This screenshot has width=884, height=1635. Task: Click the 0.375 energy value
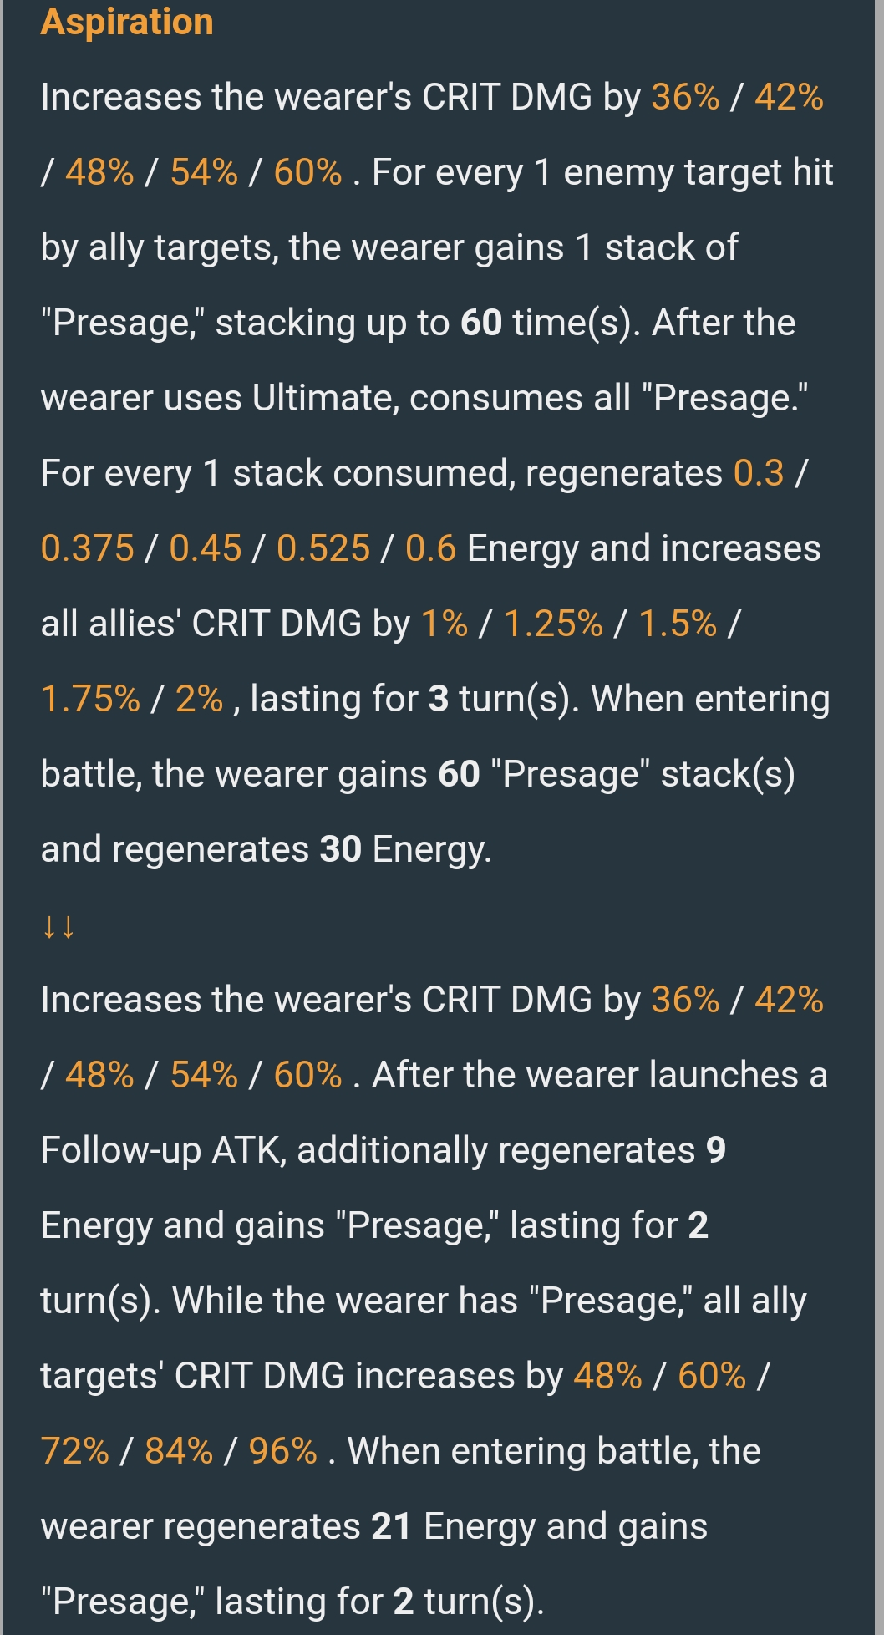(x=88, y=548)
